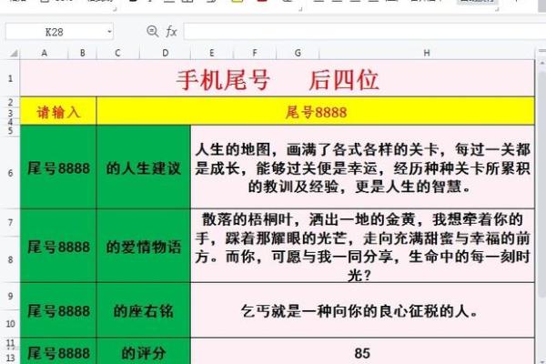Viewport: 546px width, 364px height.
Task: Select row 5 header
Action: (x=10, y=131)
